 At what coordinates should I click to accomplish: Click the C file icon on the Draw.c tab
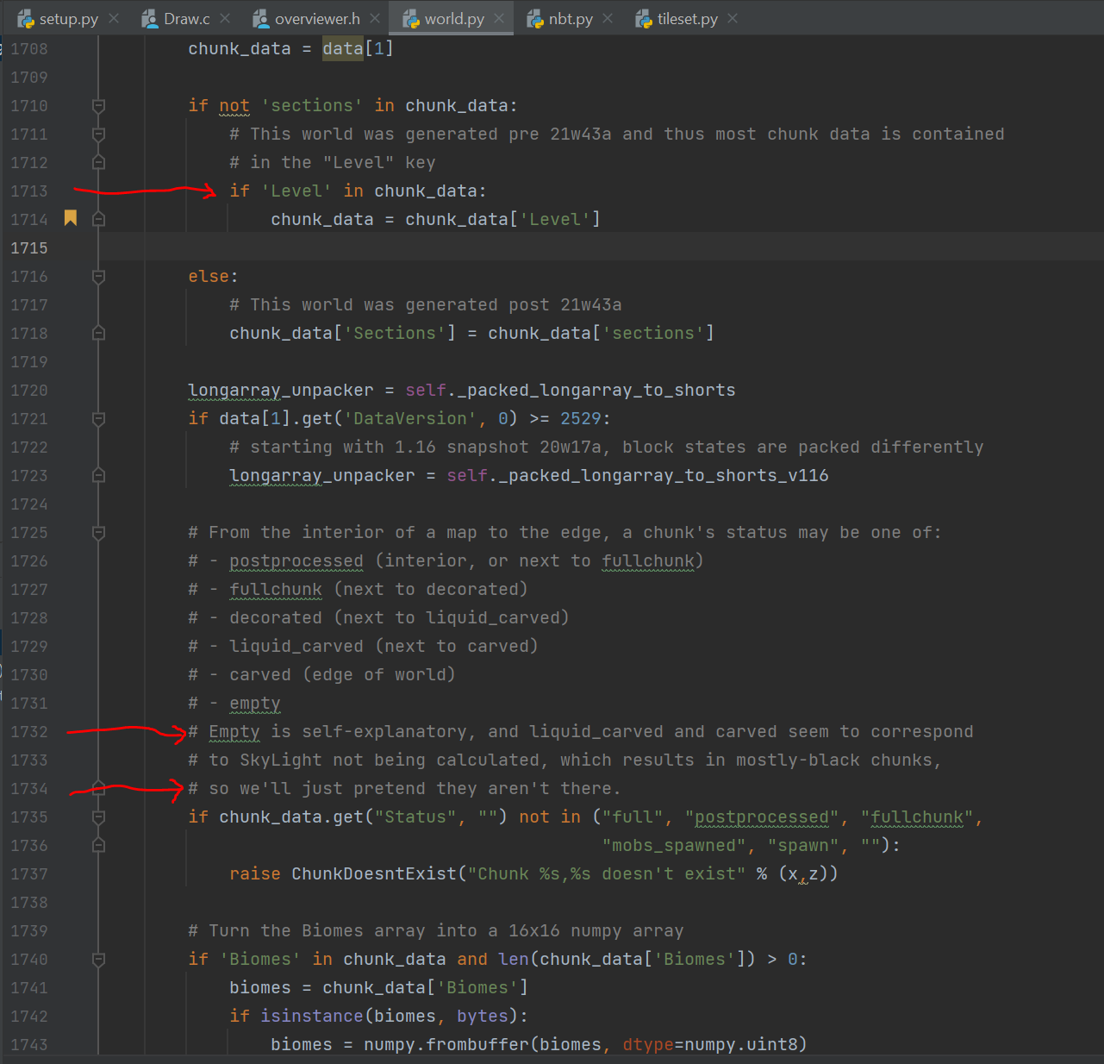[x=149, y=17]
